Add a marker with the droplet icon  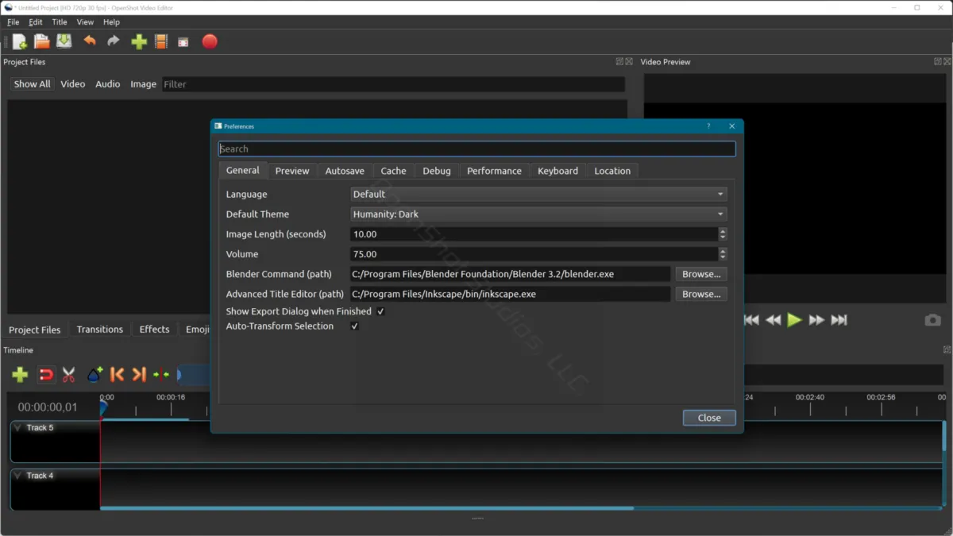pos(95,375)
